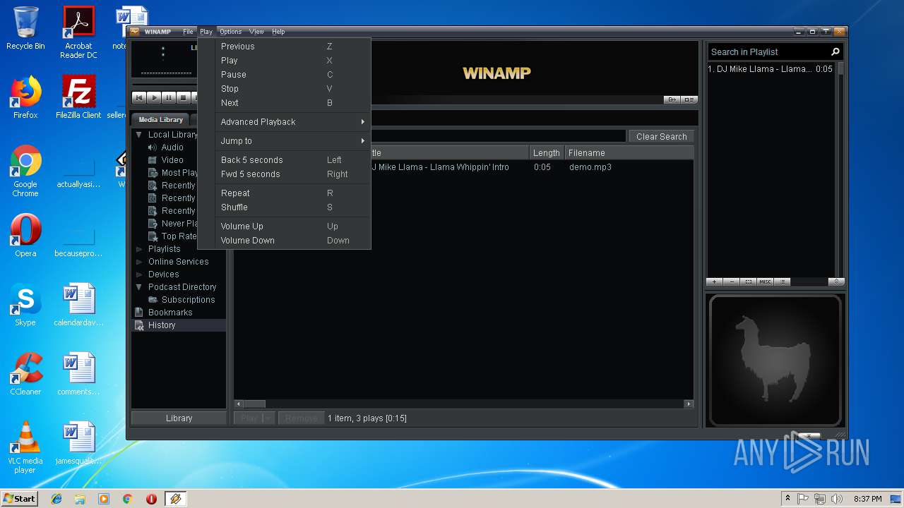904x508 pixels.
Task: Click the Clear Search button
Action: 661,137
